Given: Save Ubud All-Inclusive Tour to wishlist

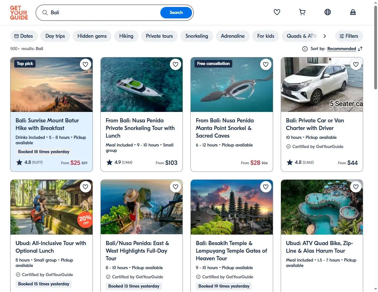Looking at the screenshot, I should 85,187.
